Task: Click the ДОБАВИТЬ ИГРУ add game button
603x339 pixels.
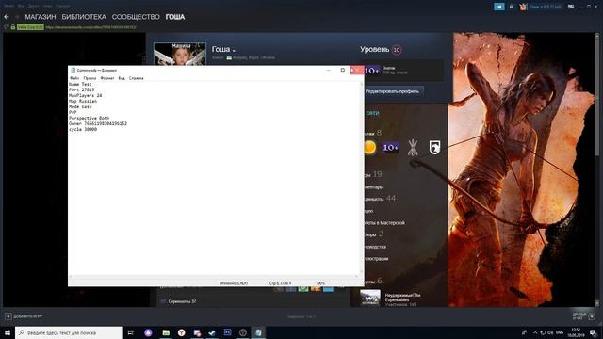Action: point(24,316)
